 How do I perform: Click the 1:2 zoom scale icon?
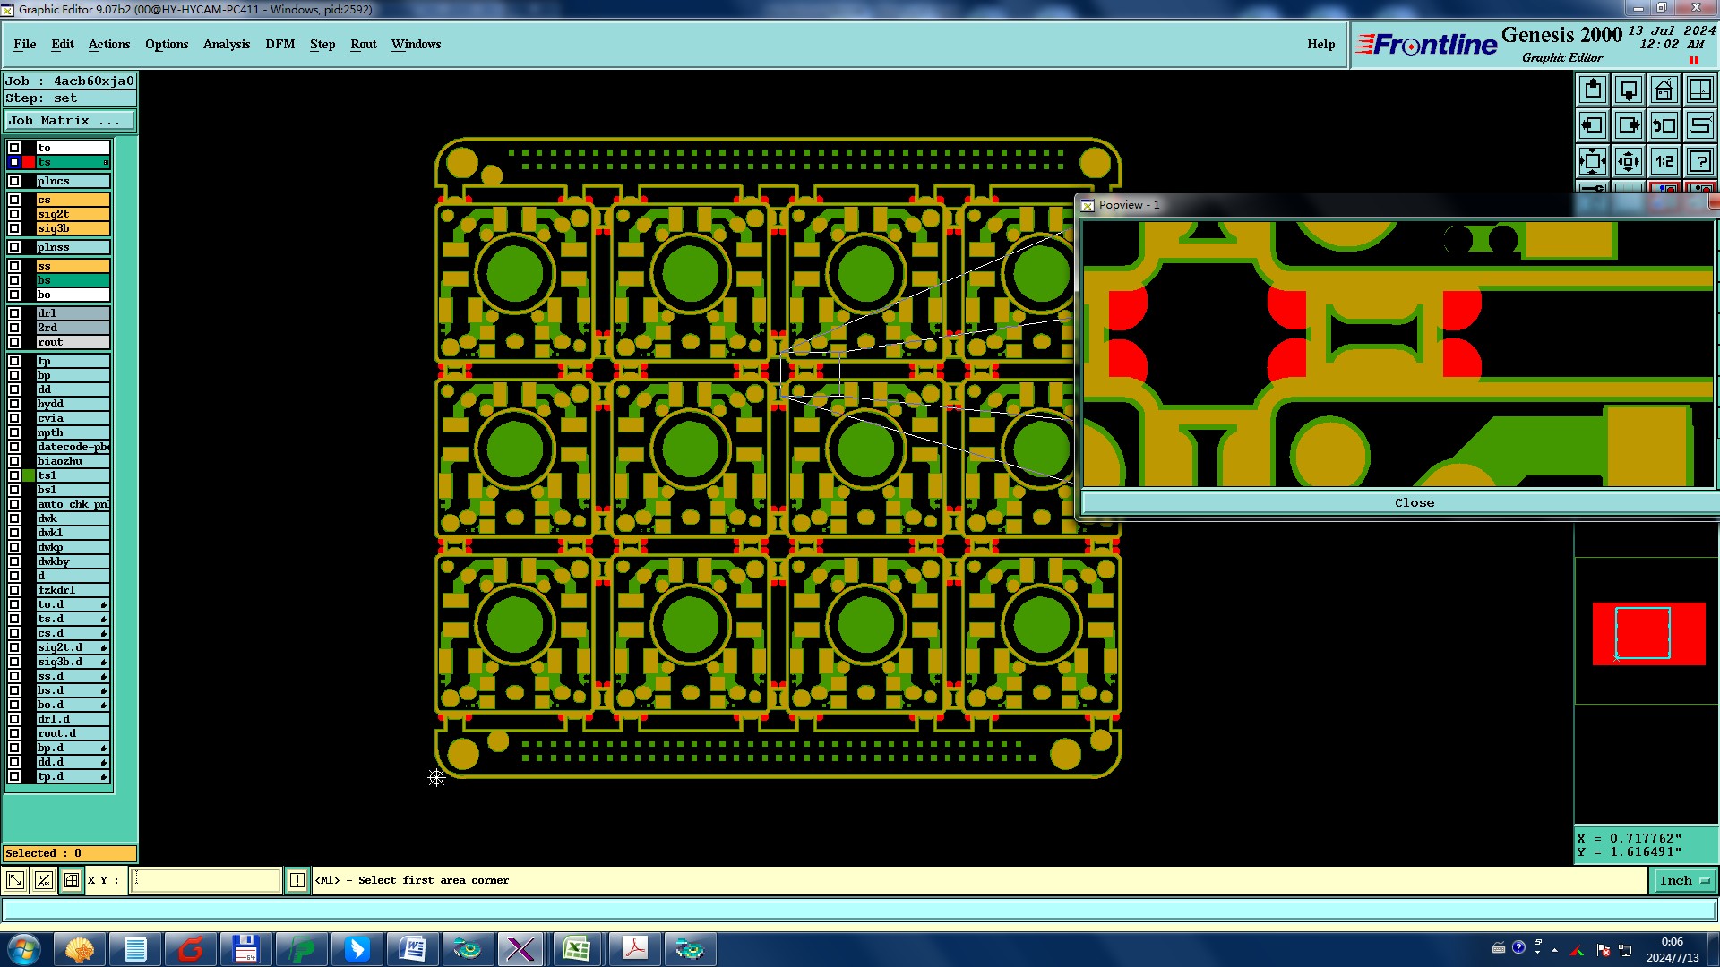(1664, 161)
